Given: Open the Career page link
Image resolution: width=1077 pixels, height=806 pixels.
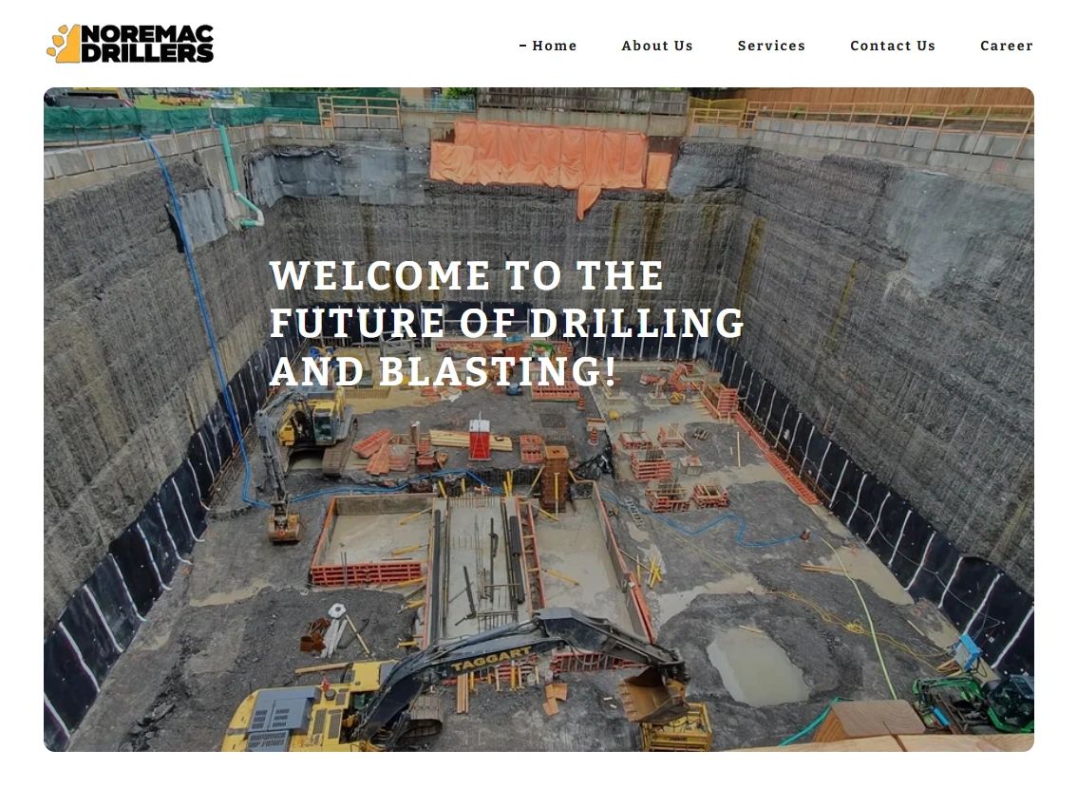Looking at the screenshot, I should [x=1007, y=46].
